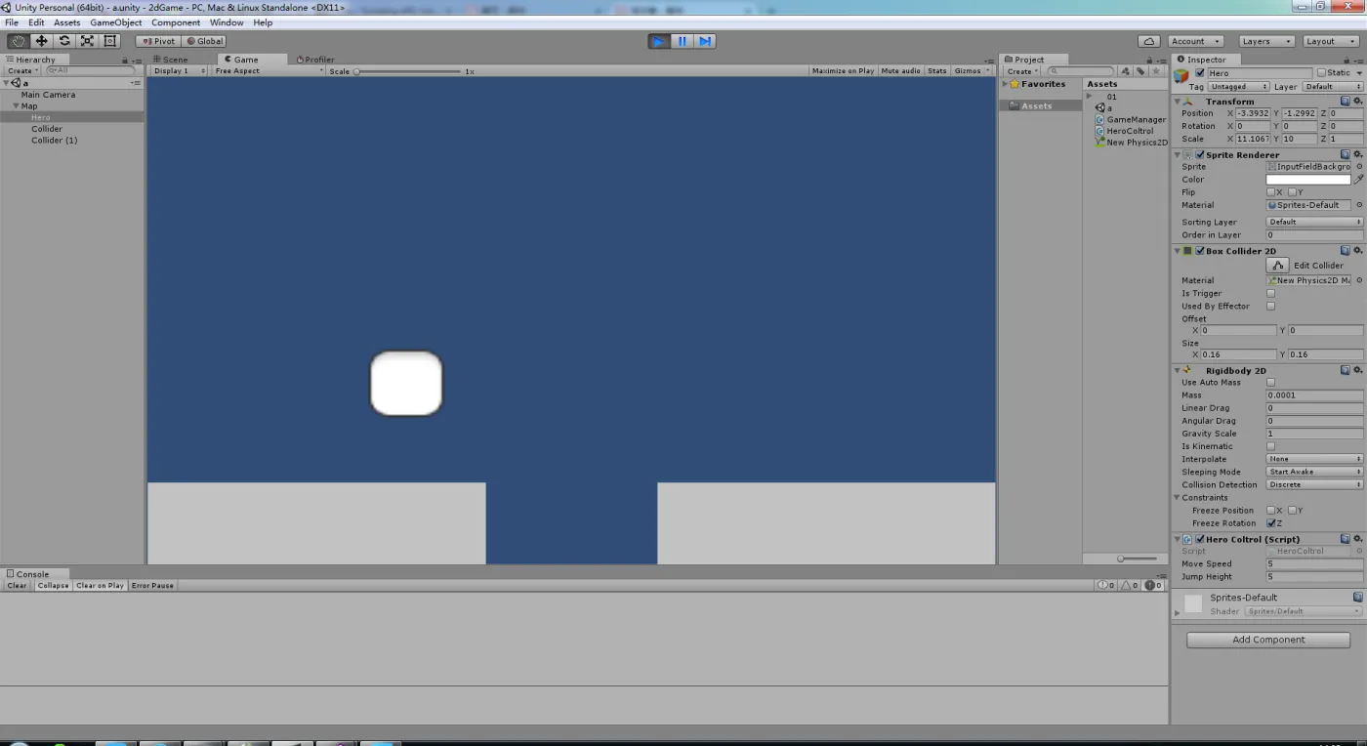The height and width of the screenshot is (746, 1367).
Task: Open Box Collider Material object picker
Action: coord(1359,280)
